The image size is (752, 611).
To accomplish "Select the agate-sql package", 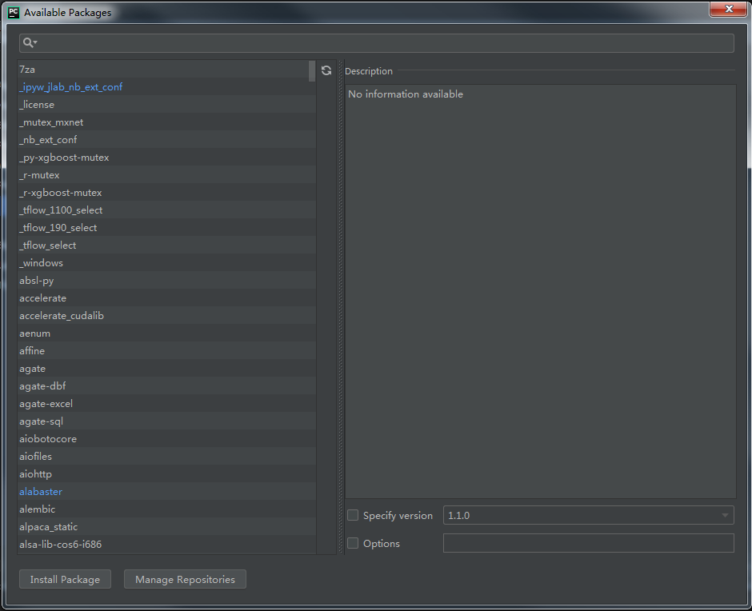I will pyautogui.click(x=166, y=421).
